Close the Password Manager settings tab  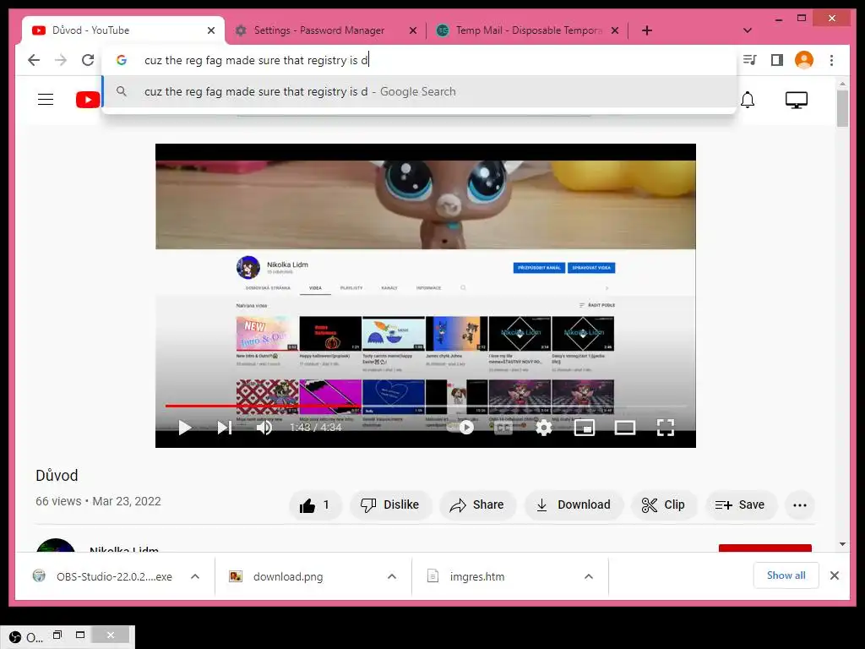(412, 31)
